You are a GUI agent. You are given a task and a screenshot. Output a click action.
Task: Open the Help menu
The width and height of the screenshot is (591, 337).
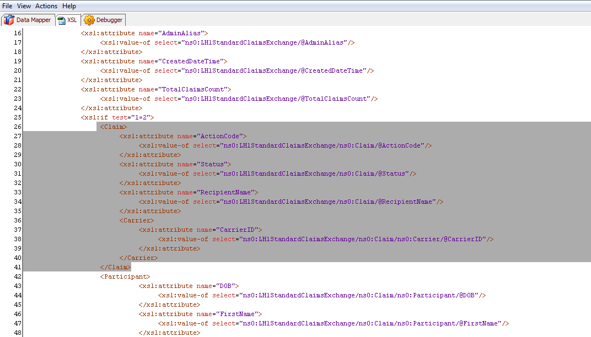69,6
